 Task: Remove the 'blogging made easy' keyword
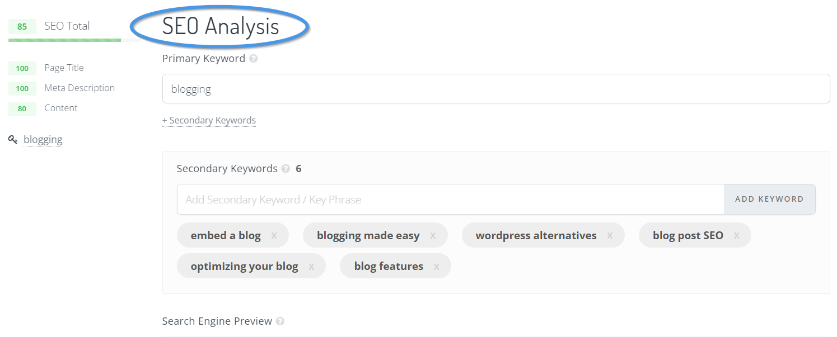pos(433,236)
